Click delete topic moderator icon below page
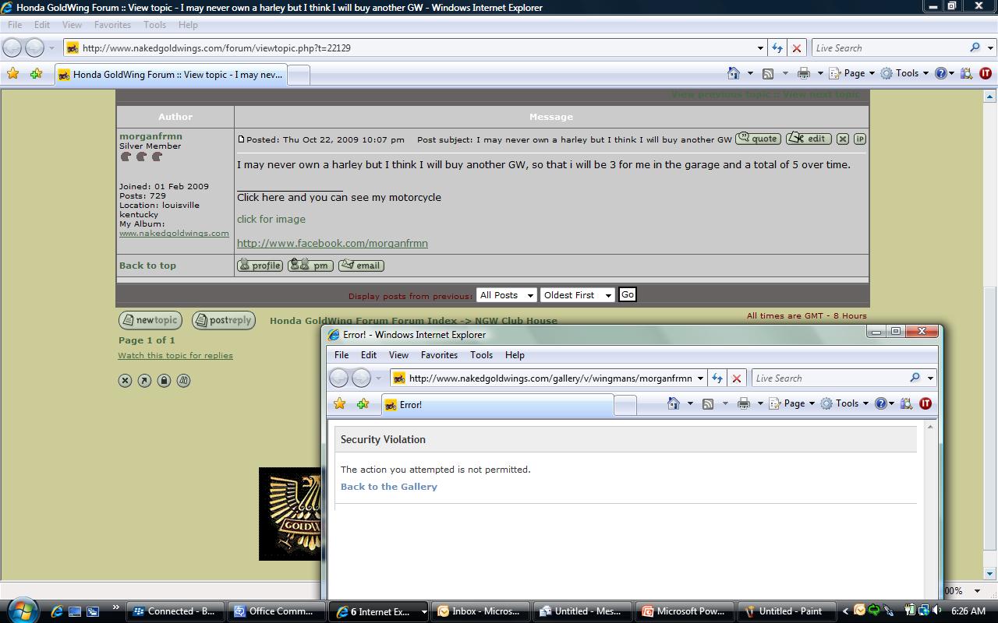 125,380
